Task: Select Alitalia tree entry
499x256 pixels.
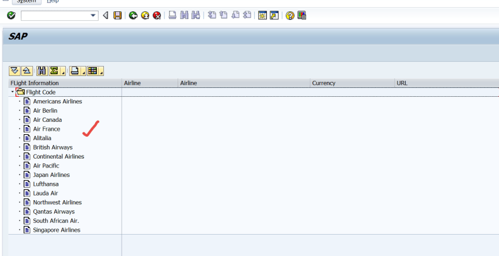Action: tap(42, 138)
